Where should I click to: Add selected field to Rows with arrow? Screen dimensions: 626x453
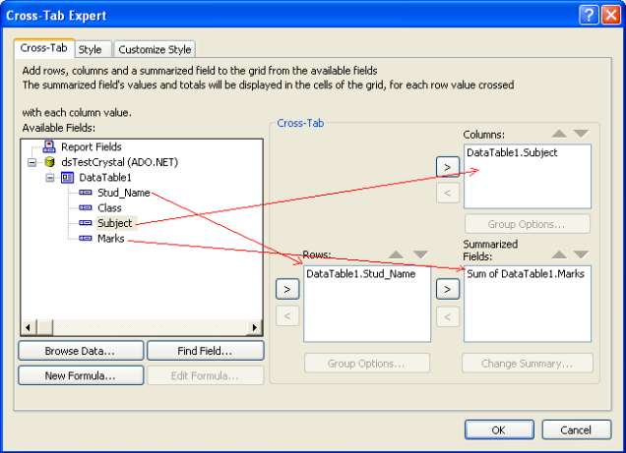286,289
